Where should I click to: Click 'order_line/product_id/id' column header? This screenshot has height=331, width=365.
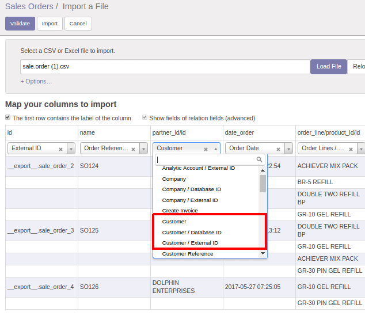(330, 132)
